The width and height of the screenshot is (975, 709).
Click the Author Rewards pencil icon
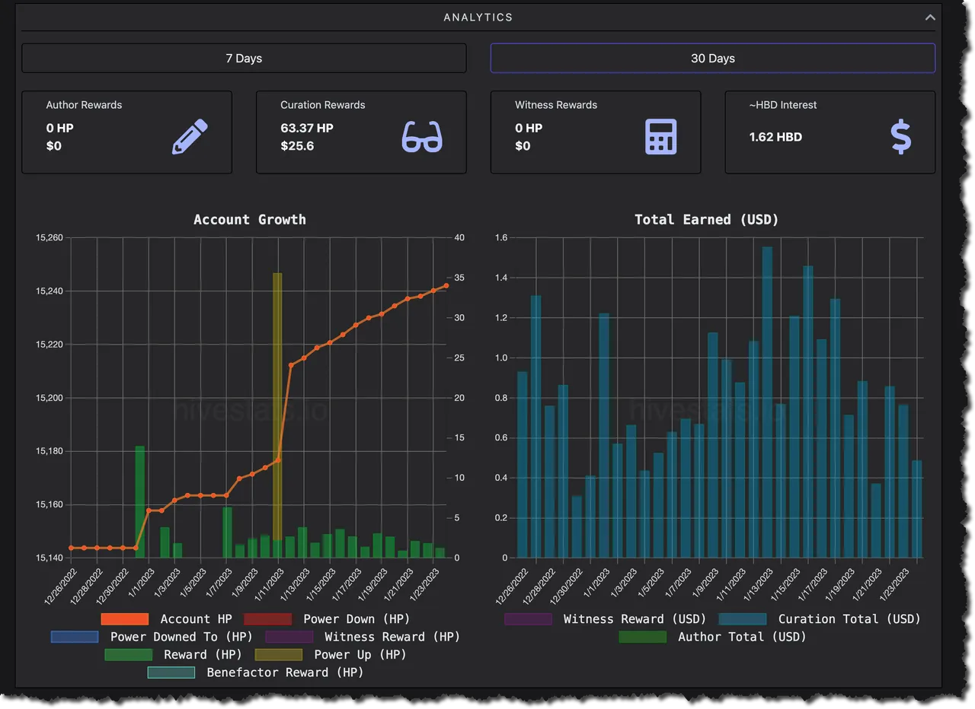pyautogui.click(x=190, y=136)
